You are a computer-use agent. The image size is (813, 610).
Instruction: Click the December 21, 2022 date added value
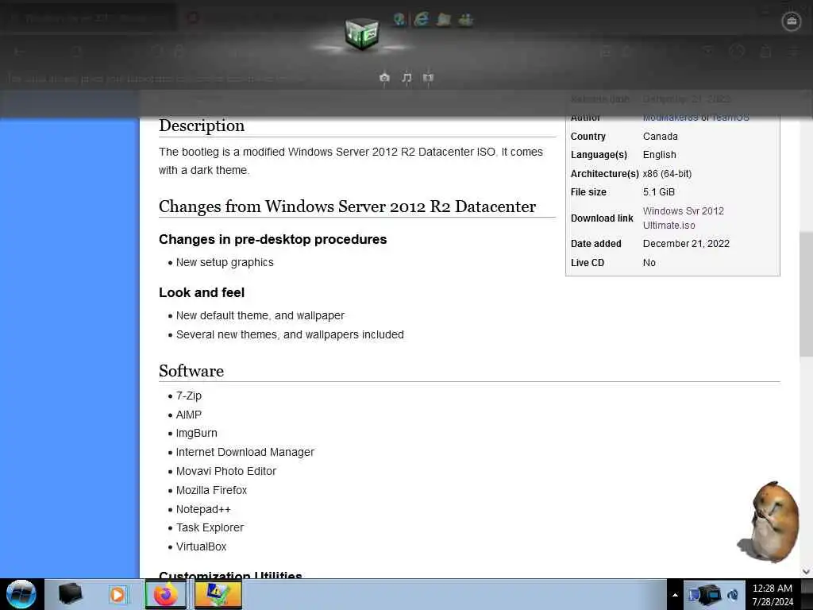tap(686, 244)
